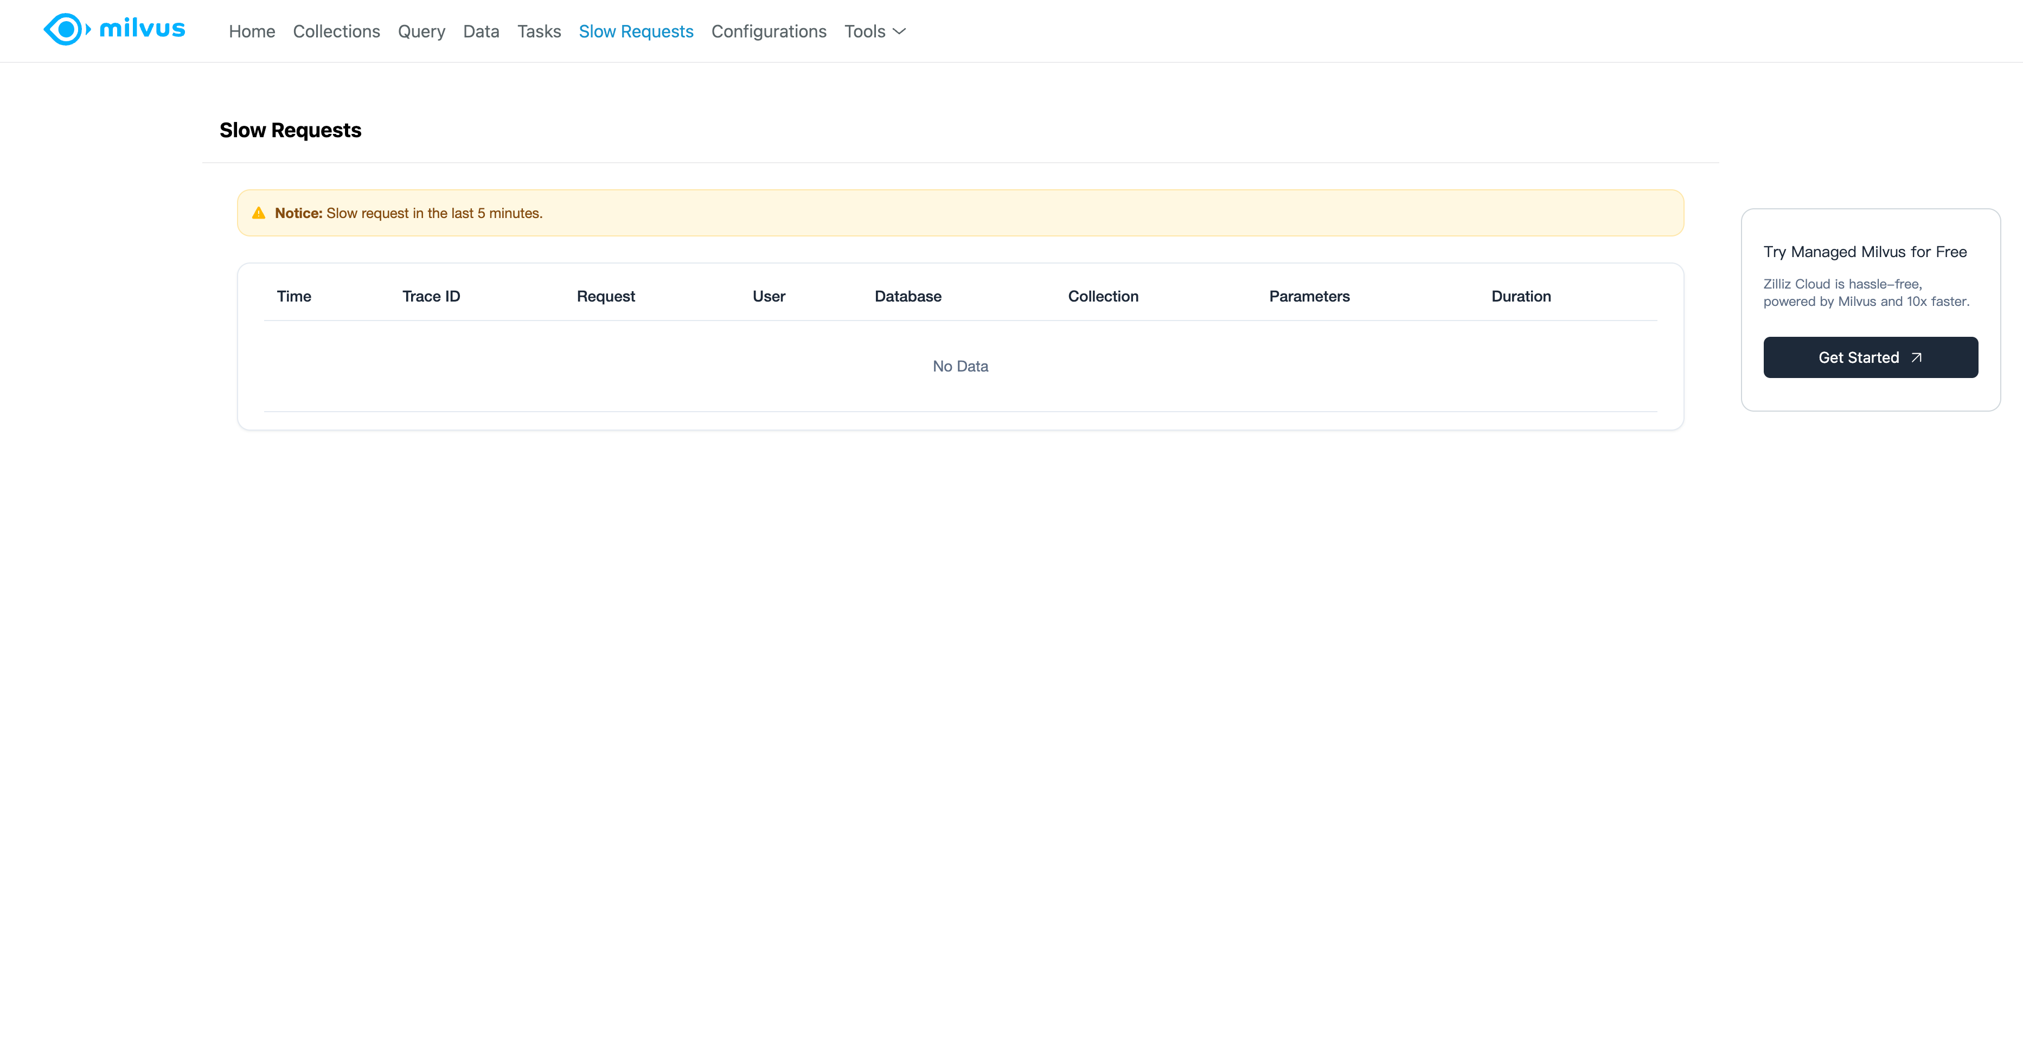2023x1050 pixels.
Task: Click the milvus wordmark text
Action: pyautogui.click(x=142, y=29)
